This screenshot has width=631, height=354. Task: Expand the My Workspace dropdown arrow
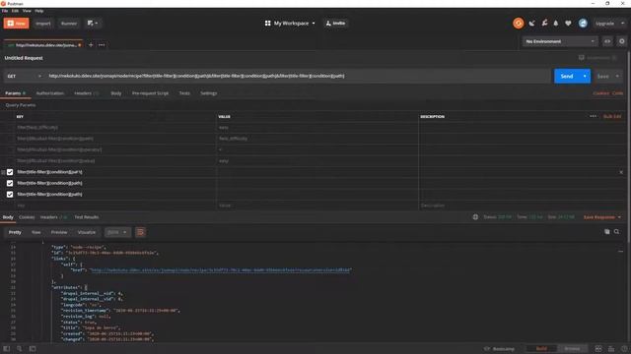tap(314, 24)
